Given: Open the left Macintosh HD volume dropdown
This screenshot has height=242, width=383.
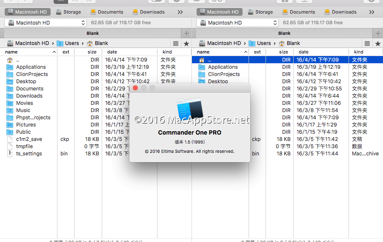Looking at the screenshot, I should point(46,23).
